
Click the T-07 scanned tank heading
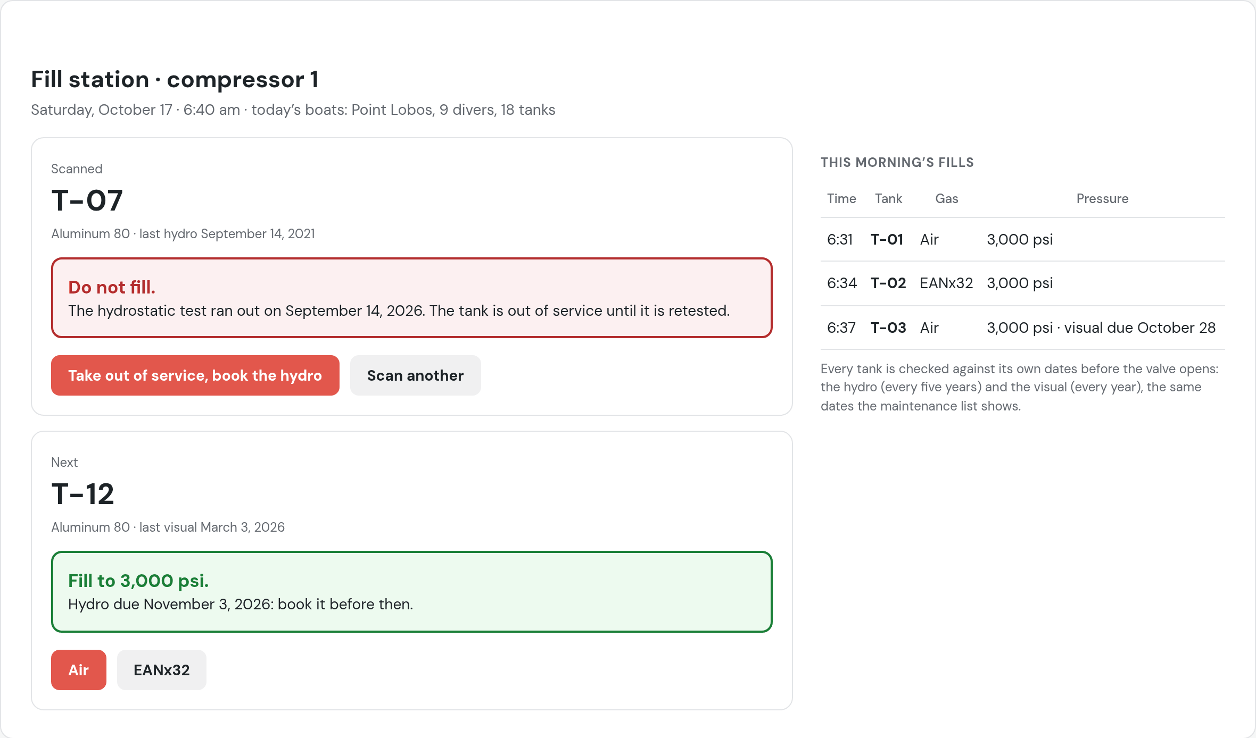[x=87, y=200]
